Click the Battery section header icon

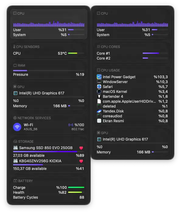pyautogui.click(x=15, y=181)
